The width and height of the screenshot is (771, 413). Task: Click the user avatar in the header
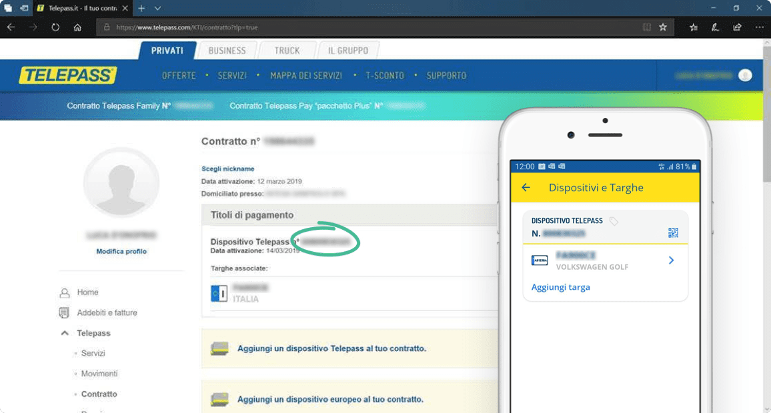(745, 75)
